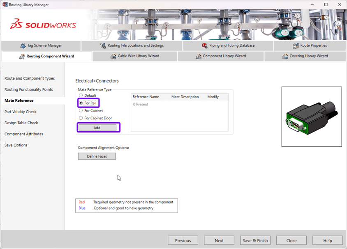347x249 pixels.
Task: Click the Piping and Tubing Database icon
Action: coord(205,46)
